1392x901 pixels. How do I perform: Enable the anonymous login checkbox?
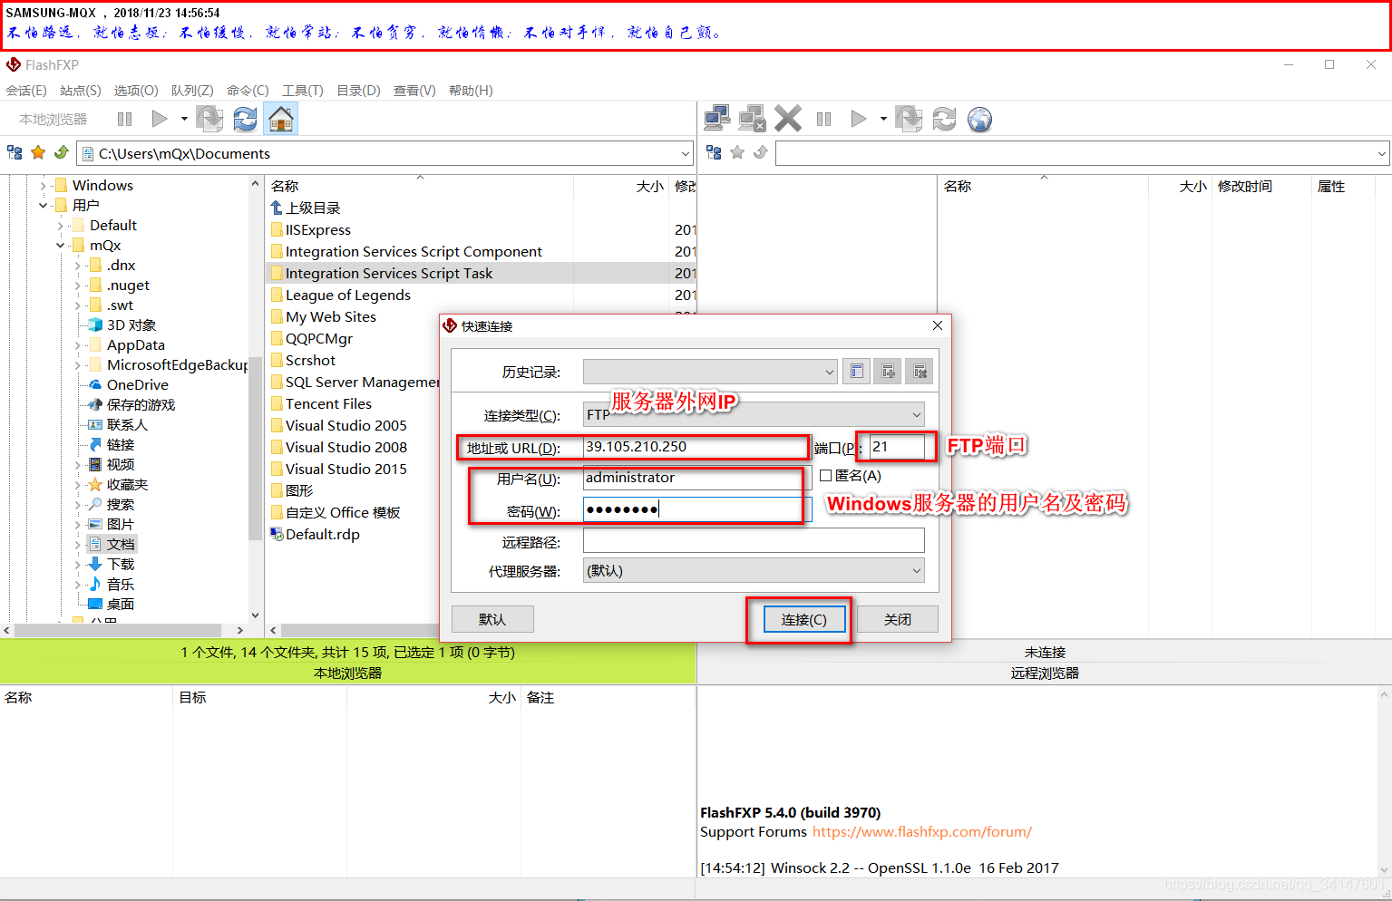(x=826, y=475)
